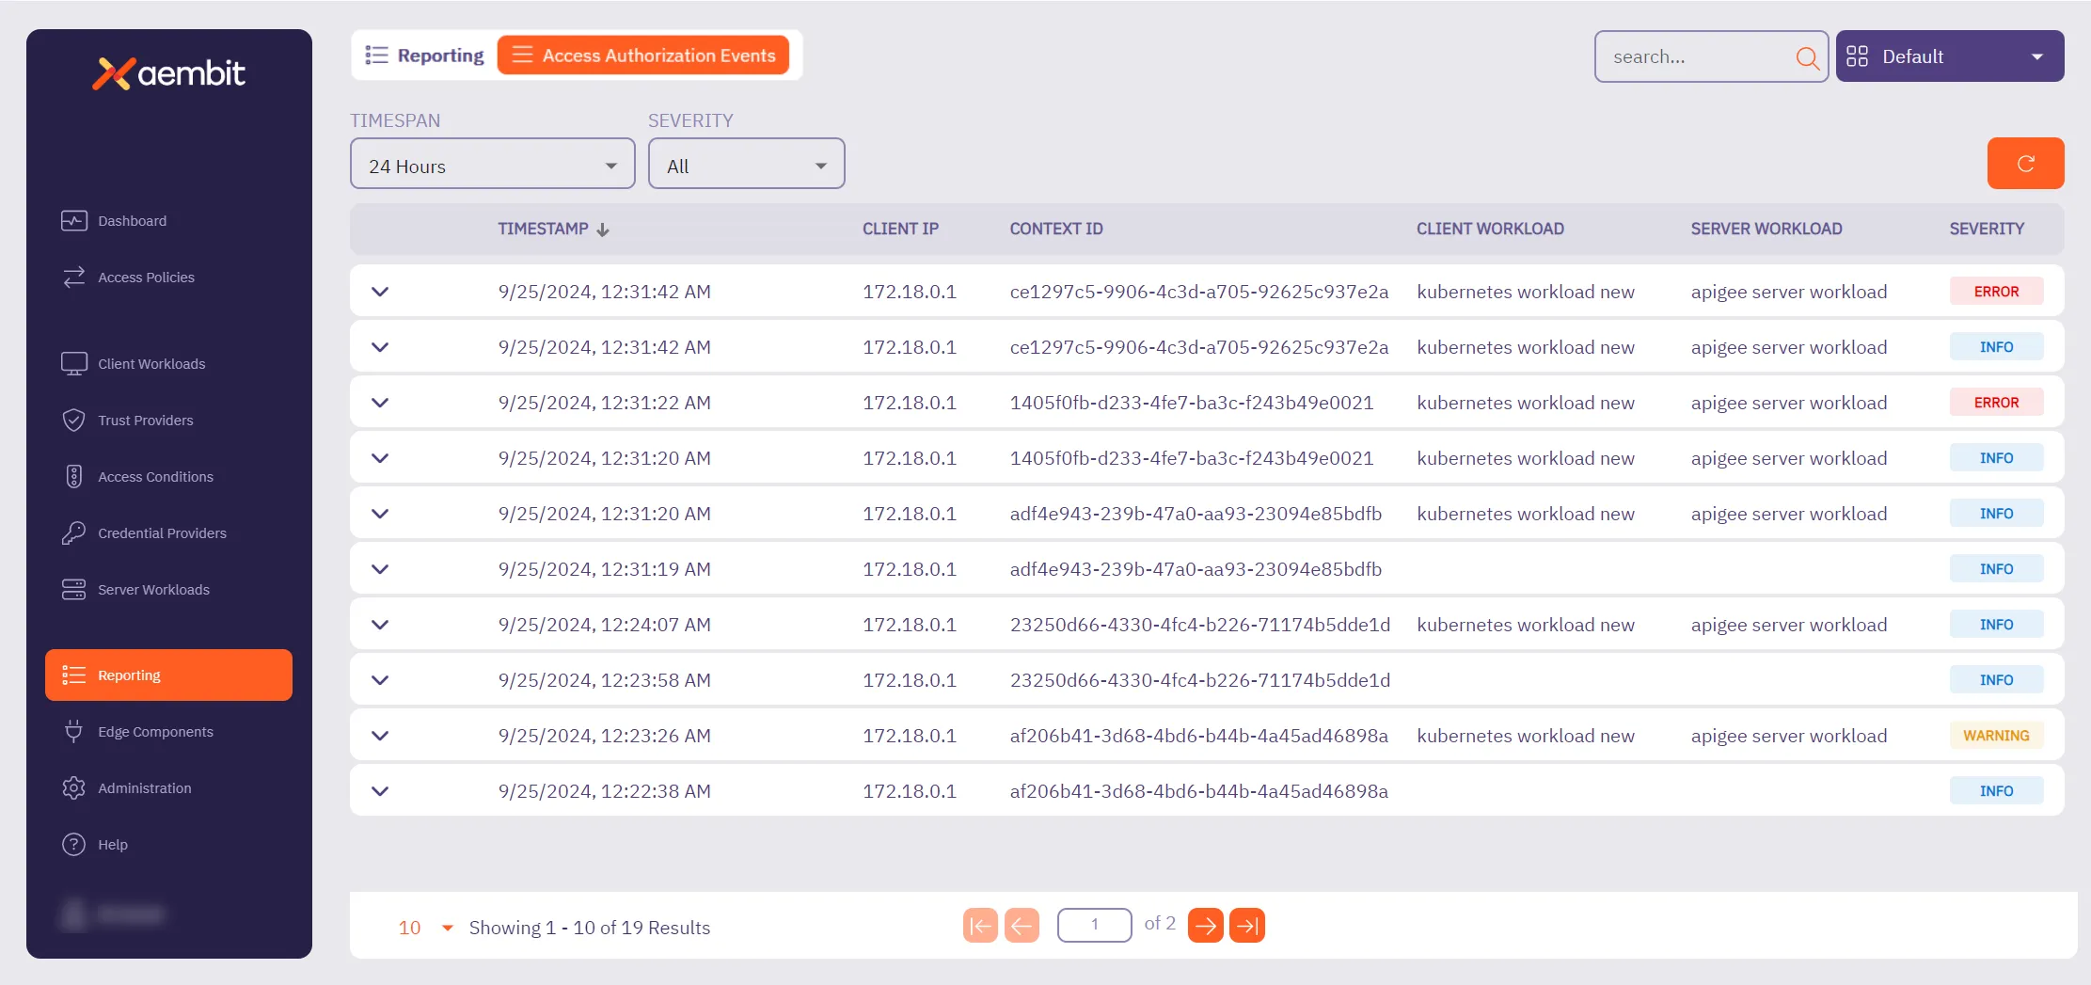2091x985 pixels.
Task: Open the page size 10 dropdown
Action: [425, 928]
